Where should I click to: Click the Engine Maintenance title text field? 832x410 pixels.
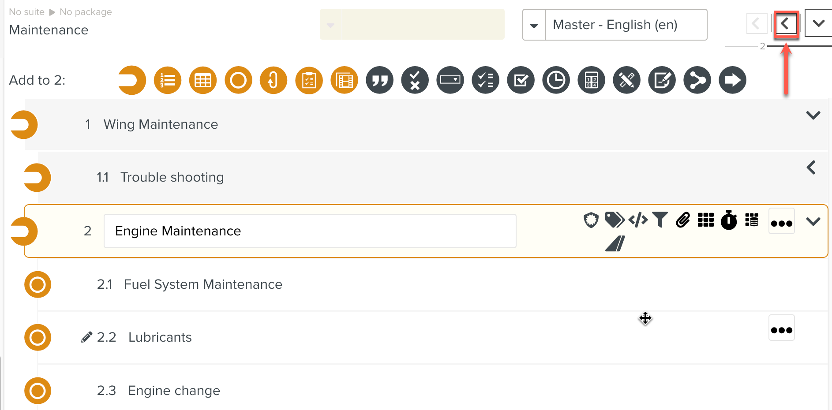tap(310, 231)
